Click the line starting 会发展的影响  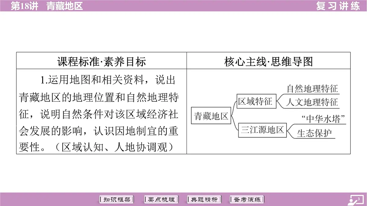(99, 131)
